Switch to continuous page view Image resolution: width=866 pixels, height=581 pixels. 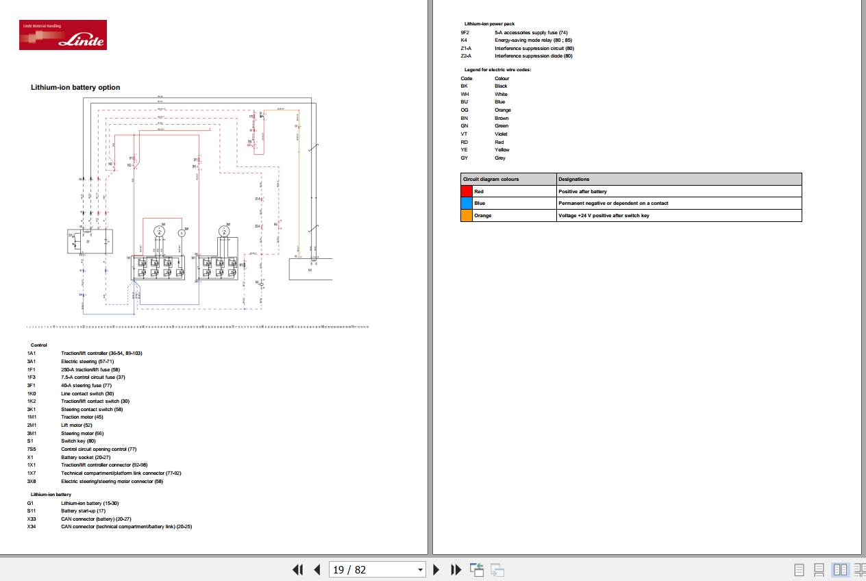(819, 569)
